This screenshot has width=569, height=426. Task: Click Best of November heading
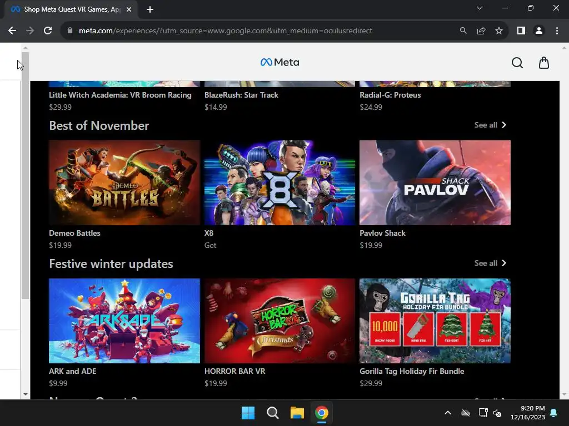point(99,126)
